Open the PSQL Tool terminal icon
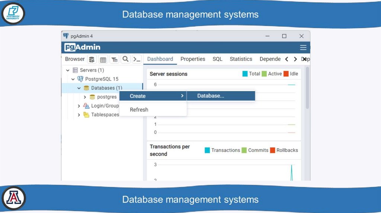 tap(137, 59)
